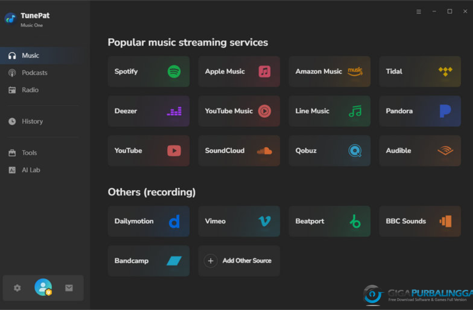The height and width of the screenshot is (310, 473).
Task: Select the Music sidebar label
Action: 31,56
